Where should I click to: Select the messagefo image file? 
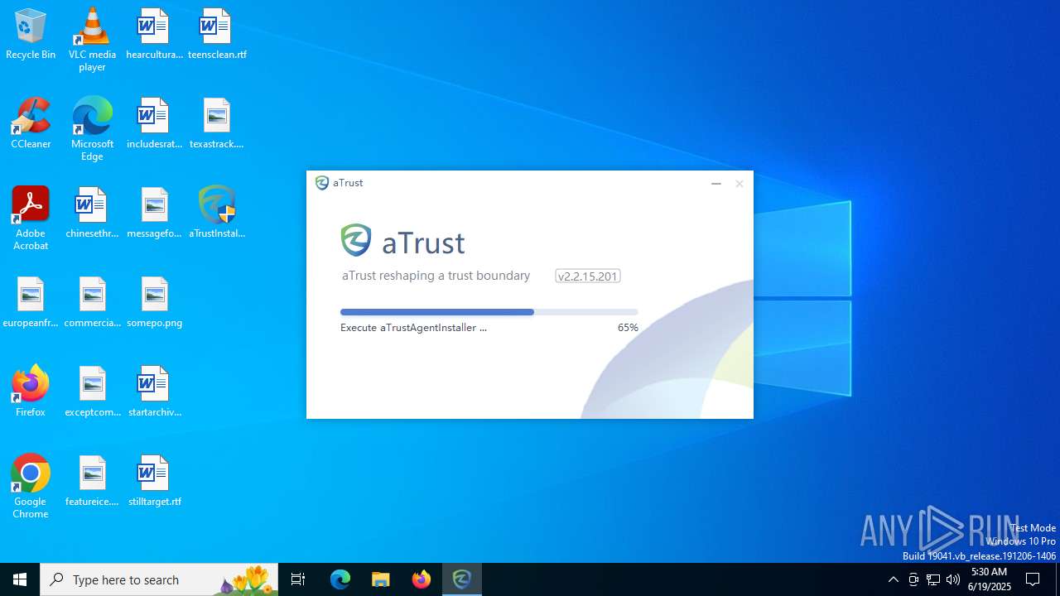[154, 214]
